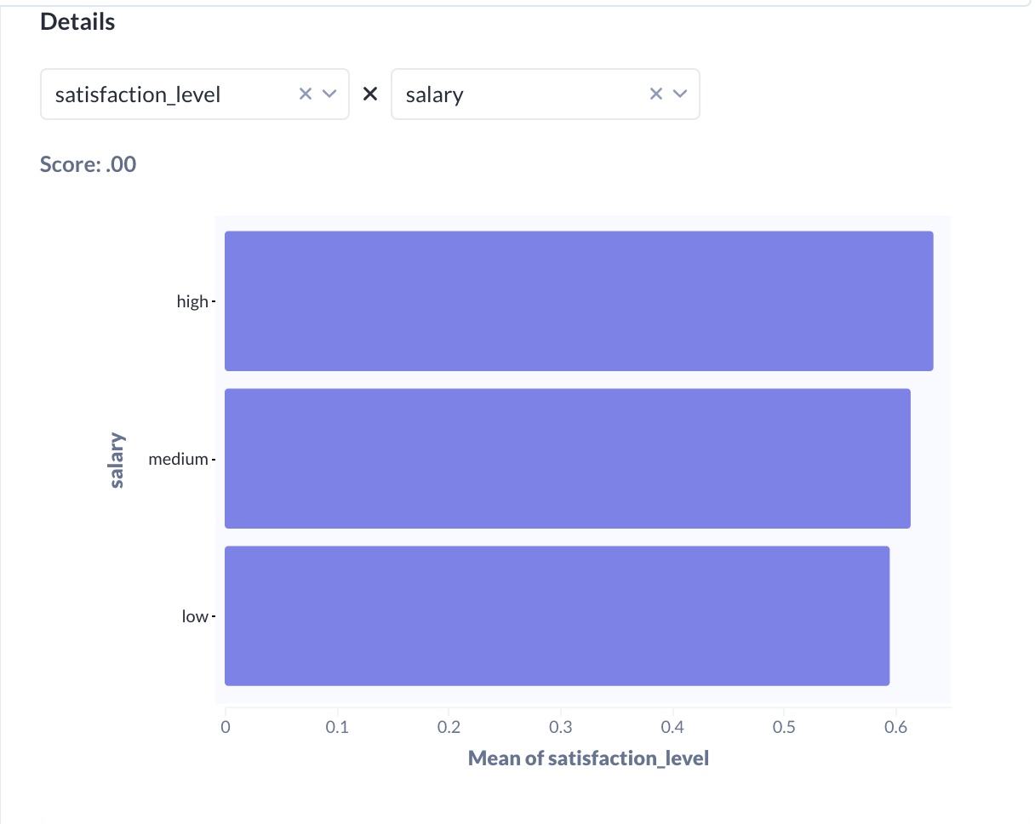Screen dimensions: 1035x824
Task: Select the medium axis label
Action: coord(180,458)
